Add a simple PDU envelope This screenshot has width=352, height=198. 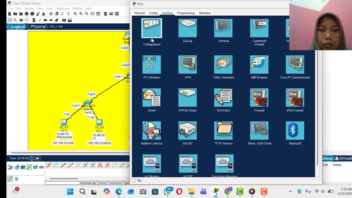(x=64, y=20)
